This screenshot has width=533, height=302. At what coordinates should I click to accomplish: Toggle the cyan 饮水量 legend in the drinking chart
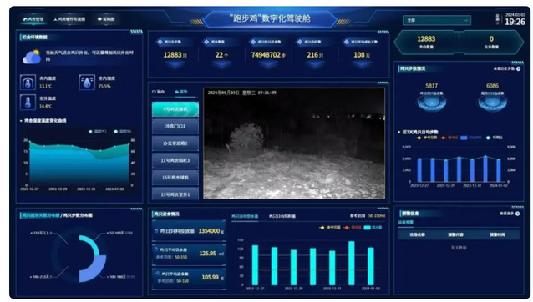373,228
